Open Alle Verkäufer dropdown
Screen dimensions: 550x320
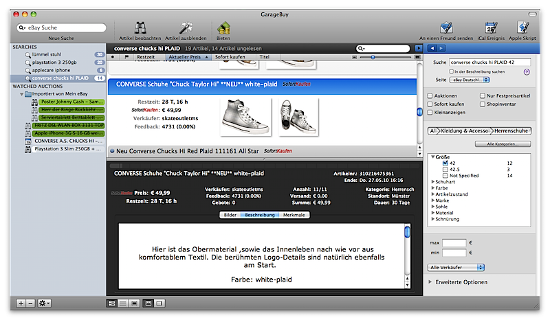point(456,267)
